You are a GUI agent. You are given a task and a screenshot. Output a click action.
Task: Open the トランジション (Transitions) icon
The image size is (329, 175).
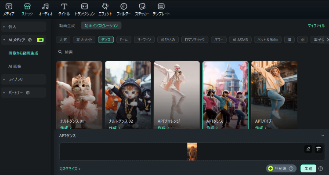(x=85, y=7)
